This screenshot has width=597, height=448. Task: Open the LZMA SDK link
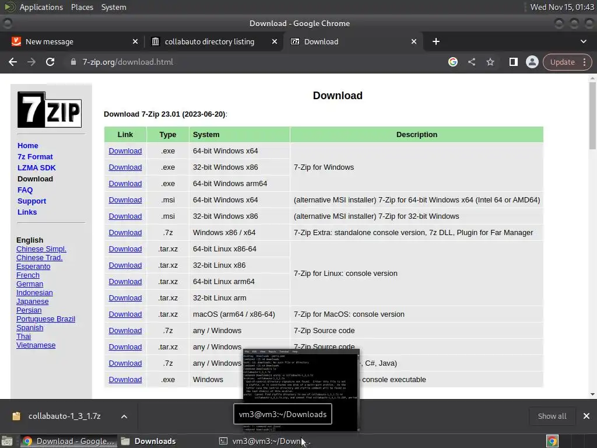(x=37, y=167)
